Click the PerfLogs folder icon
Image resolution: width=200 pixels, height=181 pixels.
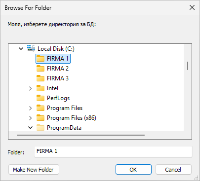coord(40,98)
